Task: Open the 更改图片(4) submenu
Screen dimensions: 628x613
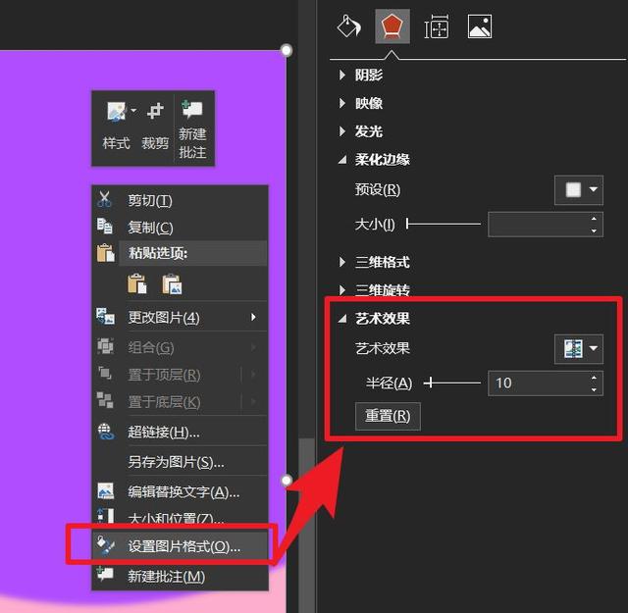Action: 180,317
